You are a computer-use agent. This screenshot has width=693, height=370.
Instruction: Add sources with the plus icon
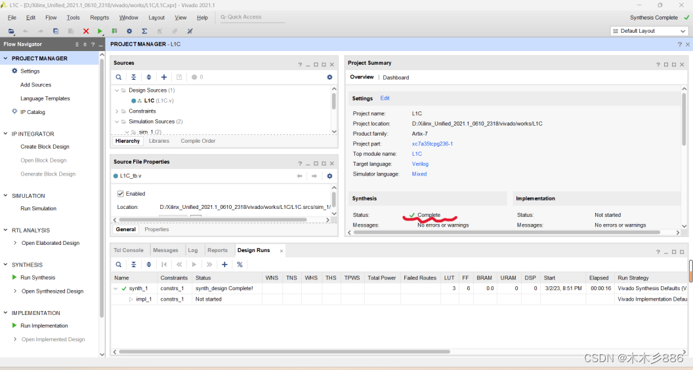(x=164, y=77)
